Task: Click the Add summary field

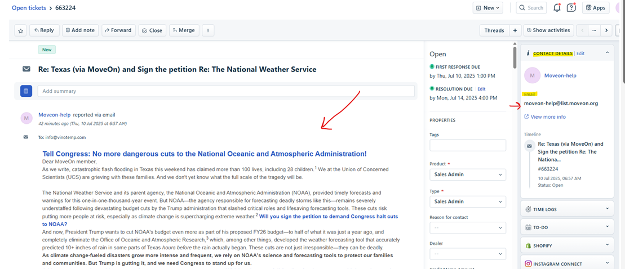Action: coord(226,91)
